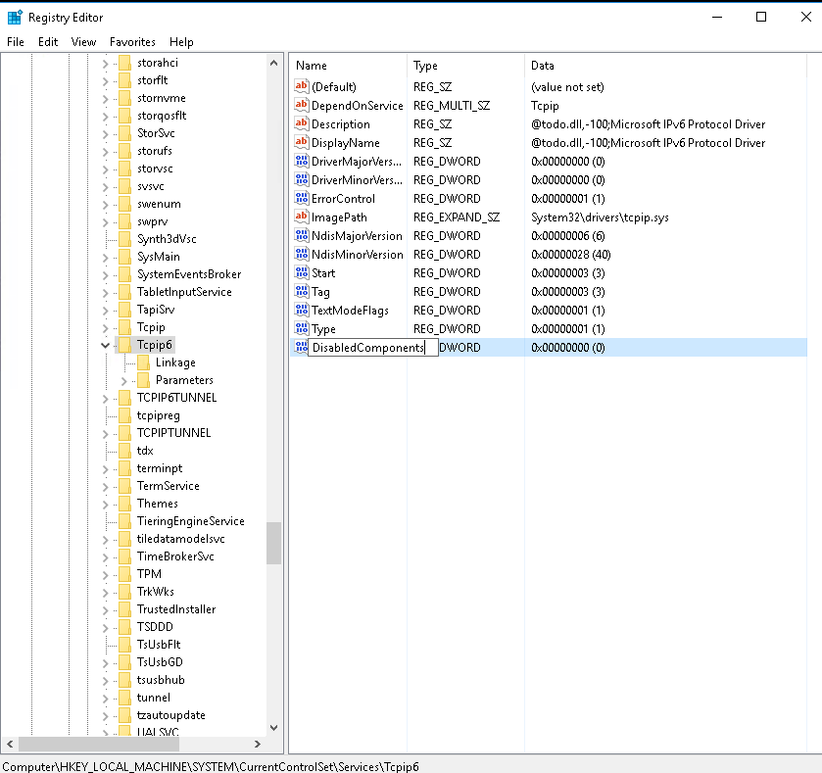The width and height of the screenshot is (822, 773).
Task: Expand the Tcpip key
Action: [x=106, y=327]
